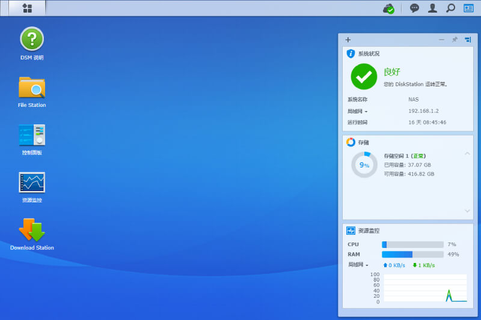
Task: Open 局域网 dropdown in resource monitor
Action: [358, 265]
